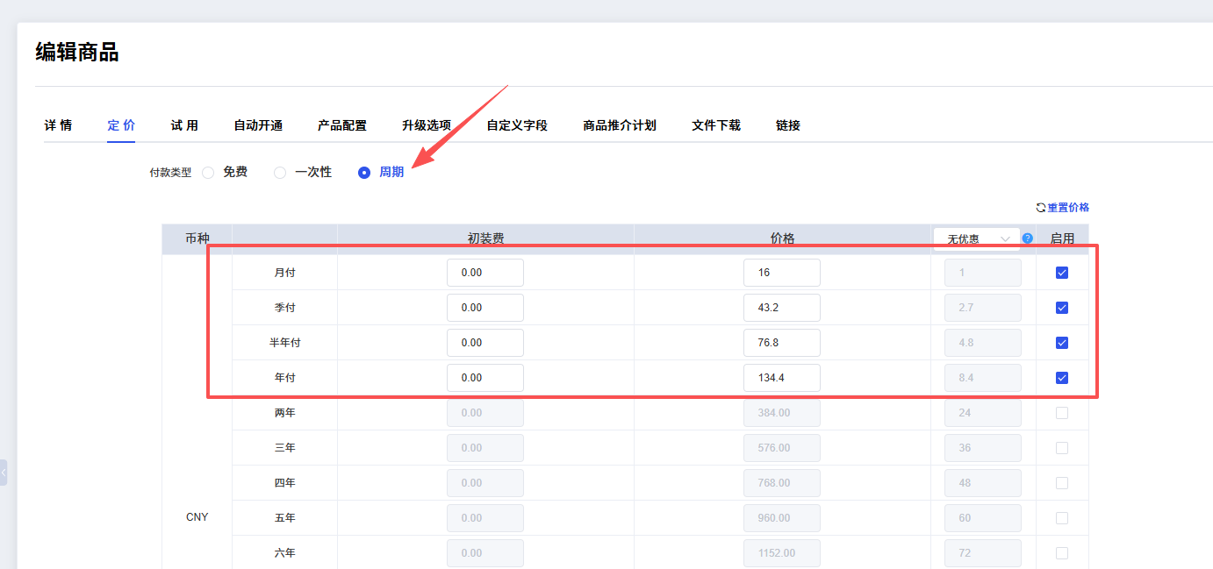The image size is (1213, 569).
Task: Click the CNY currency cell
Action: (197, 517)
